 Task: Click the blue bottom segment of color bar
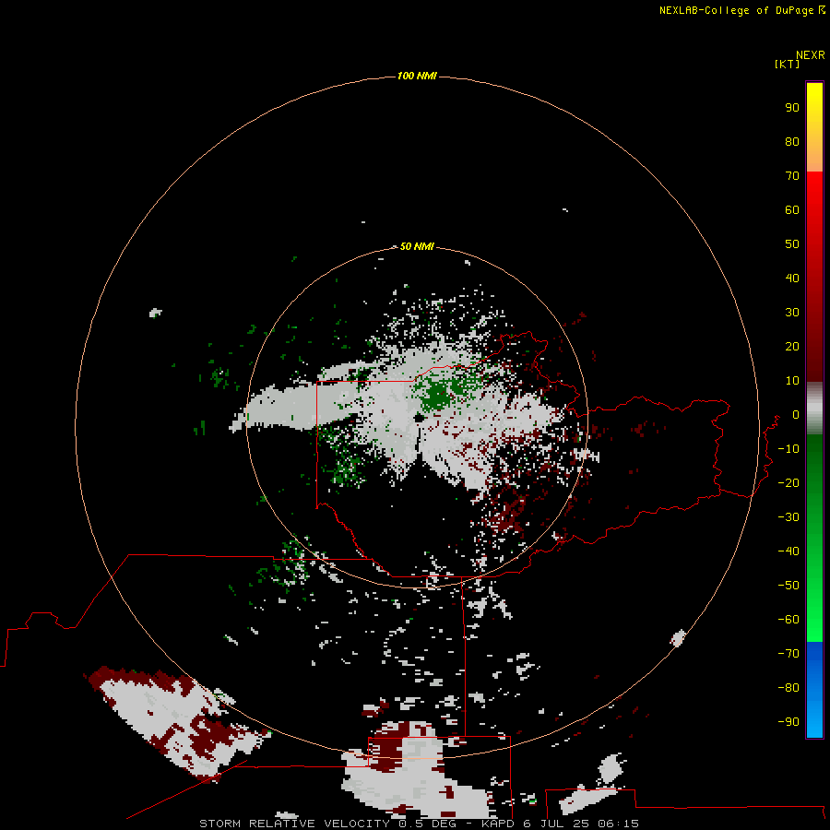coord(814,689)
